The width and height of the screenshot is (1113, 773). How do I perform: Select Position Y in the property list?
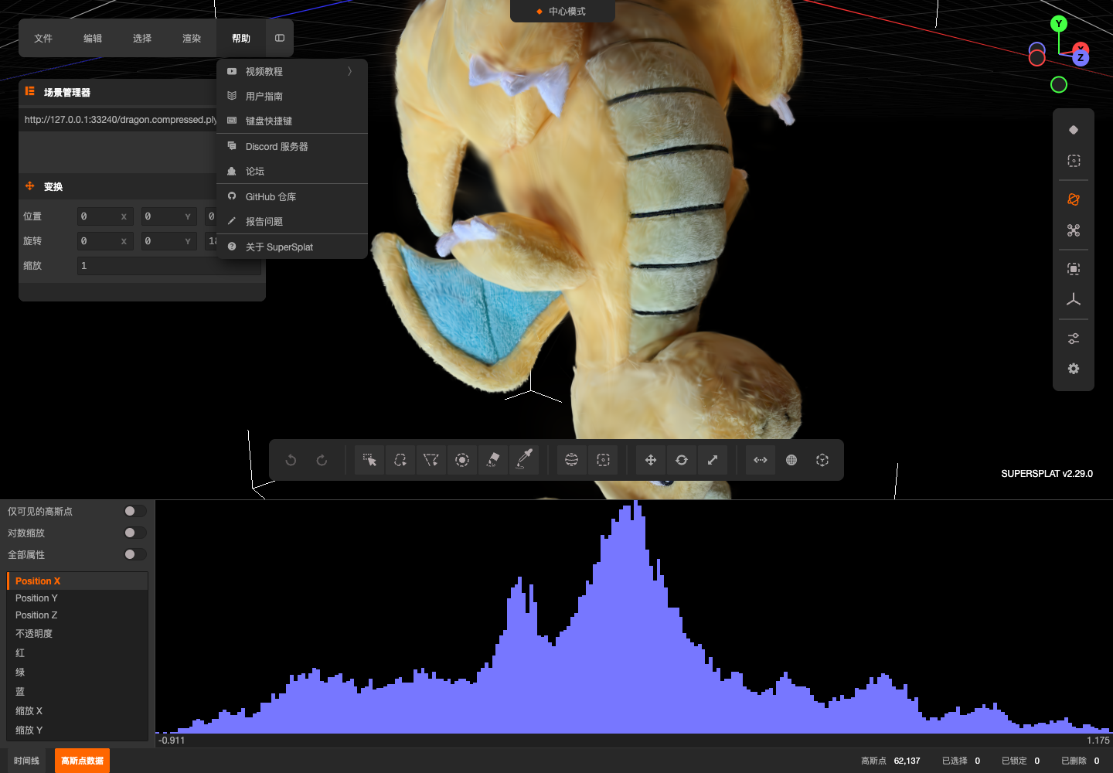[77, 598]
